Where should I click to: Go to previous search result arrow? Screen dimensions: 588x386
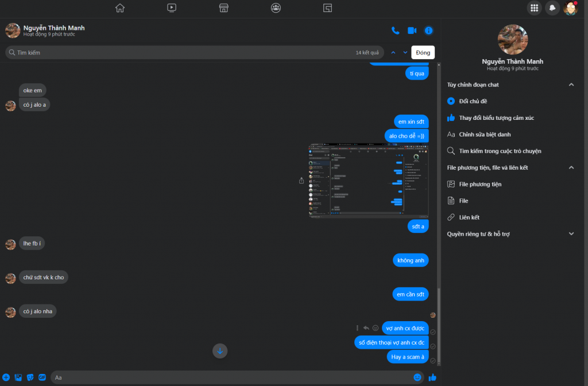(x=393, y=53)
